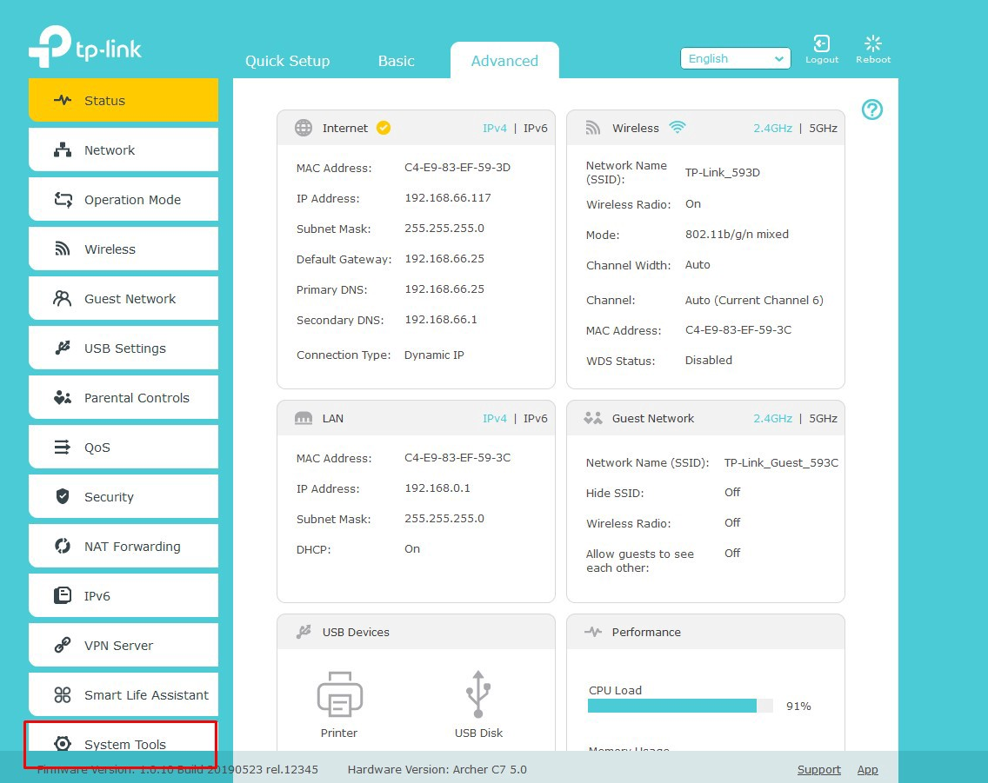Click the Printer icon in USB Devices
The width and height of the screenshot is (988, 783).
[339, 693]
